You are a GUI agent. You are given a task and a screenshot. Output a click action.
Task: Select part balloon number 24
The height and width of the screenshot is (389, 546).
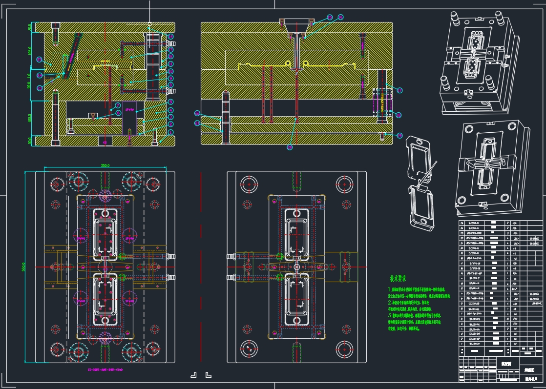pyautogui.click(x=40, y=76)
